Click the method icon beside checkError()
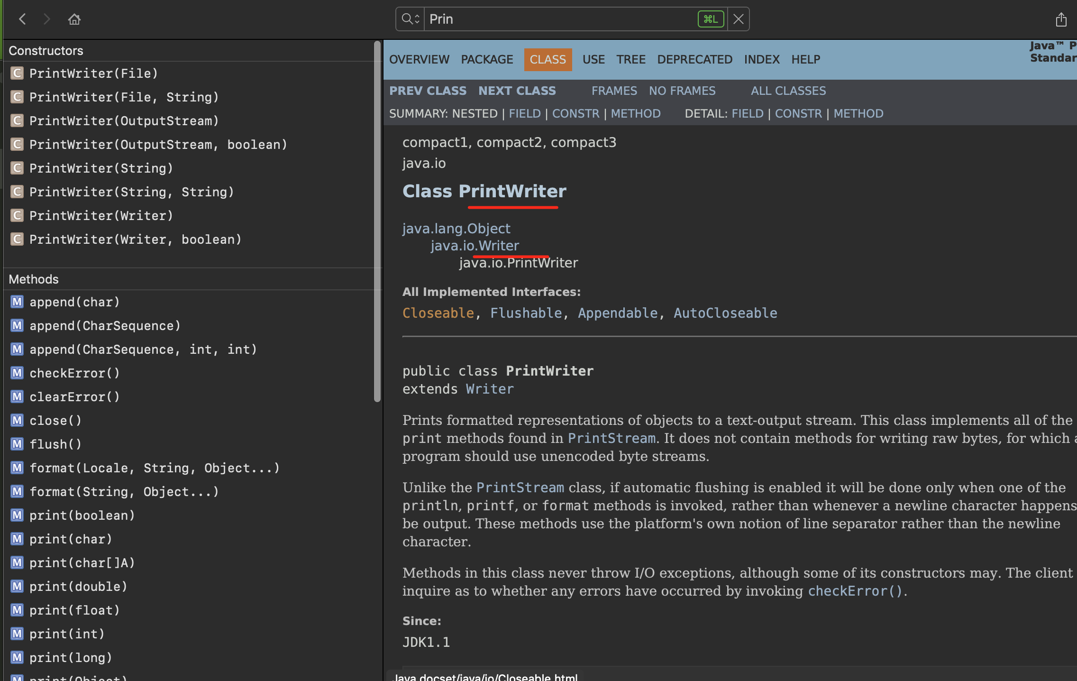This screenshot has height=681, width=1077. pyautogui.click(x=17, y=373)
